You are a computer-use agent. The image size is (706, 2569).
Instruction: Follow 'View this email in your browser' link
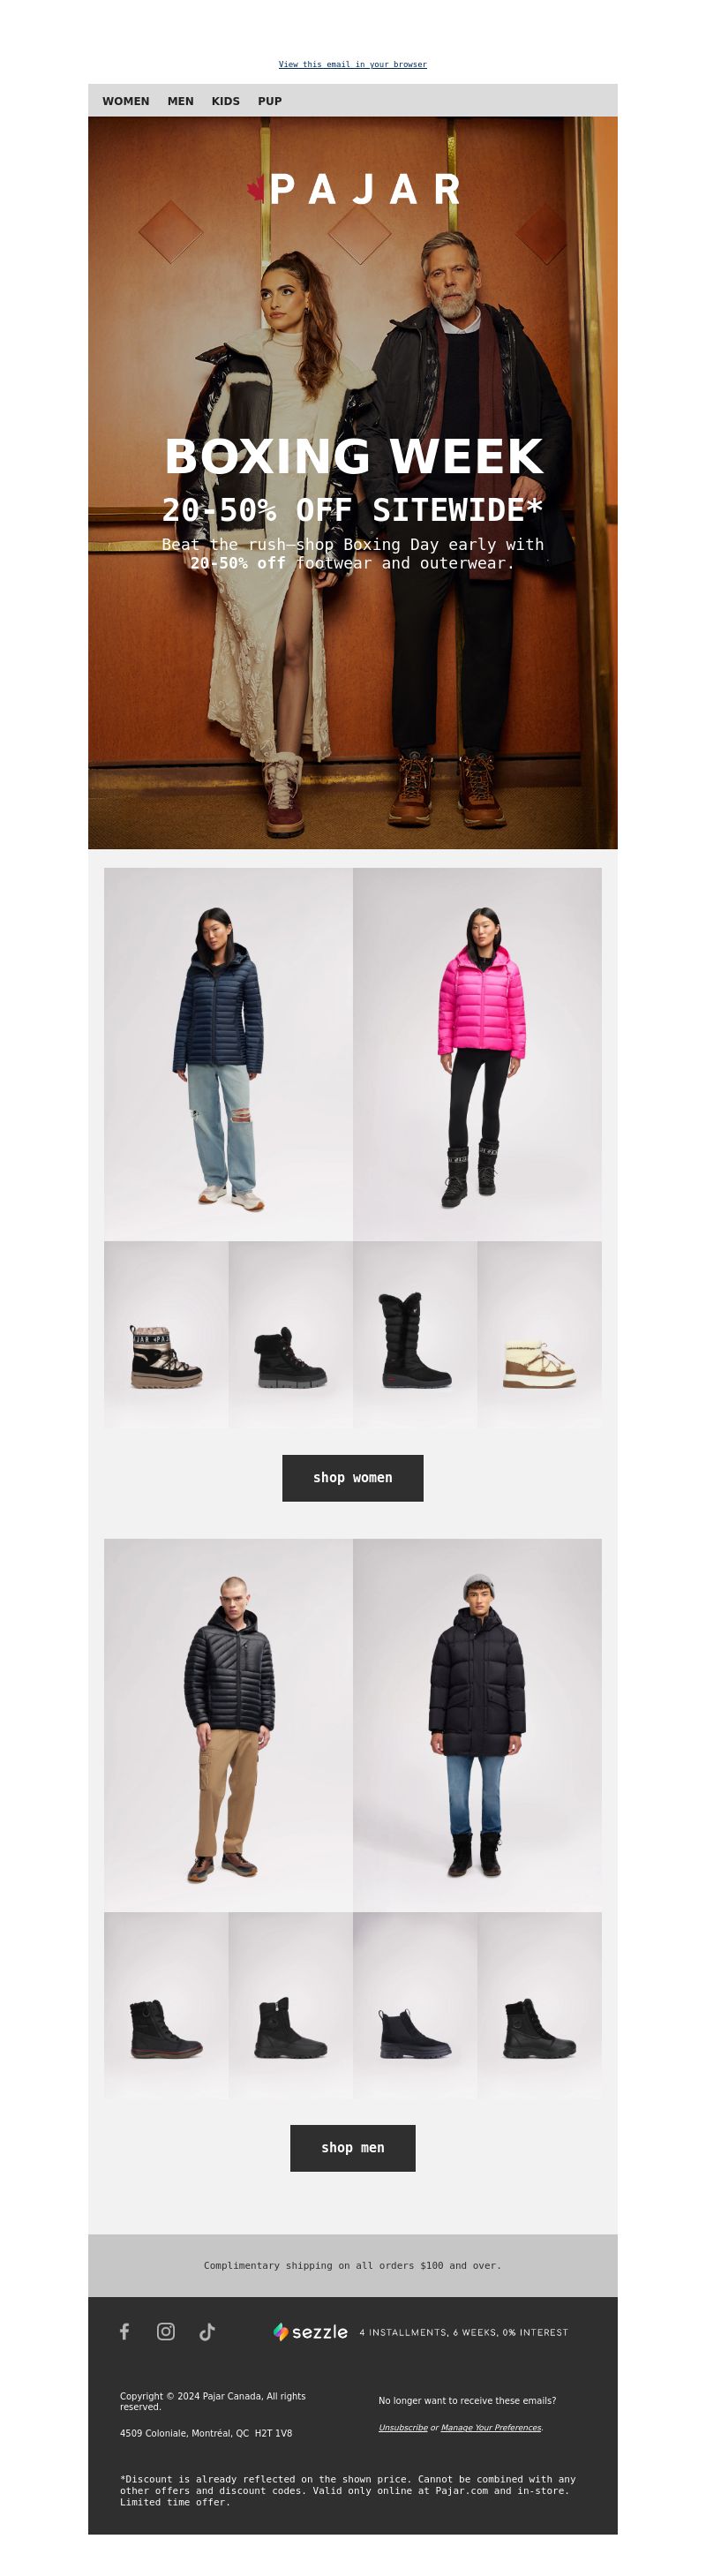[353, 64]
